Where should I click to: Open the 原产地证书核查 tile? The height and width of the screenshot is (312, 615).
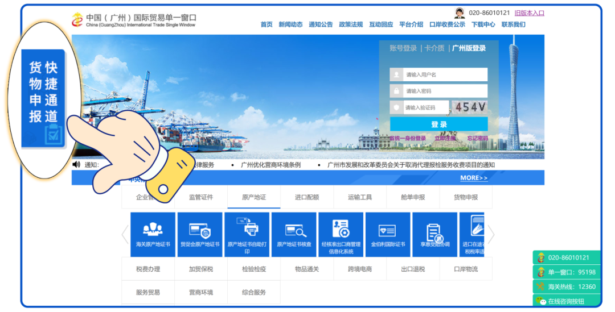click(x=294, y=235)
